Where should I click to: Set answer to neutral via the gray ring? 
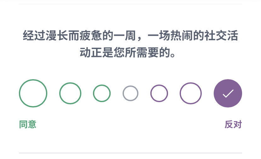click(x=130, y=93)
